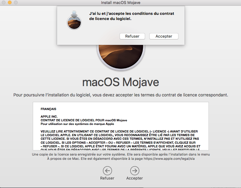Click the 'APPLE INC.' line in the license
Viewport: 241px width, 188px height.
pos(49,116)
